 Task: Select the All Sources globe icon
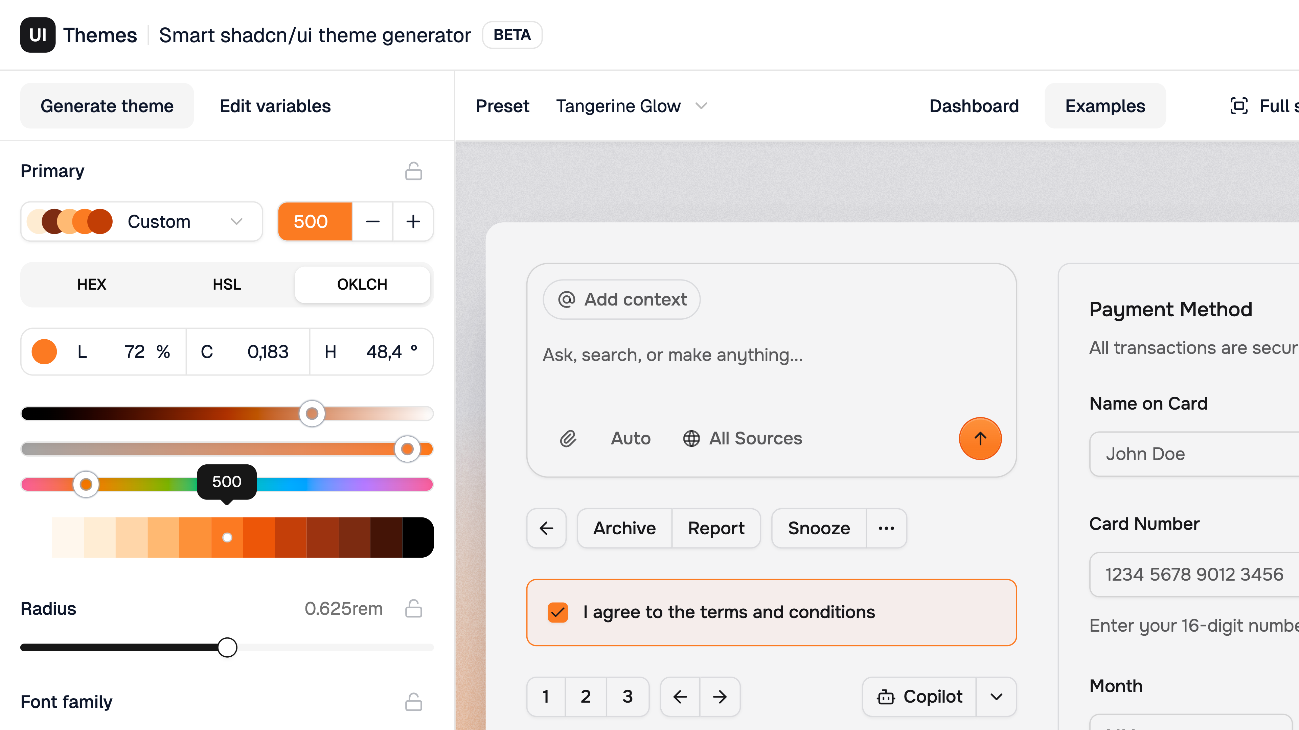point(691,438)
